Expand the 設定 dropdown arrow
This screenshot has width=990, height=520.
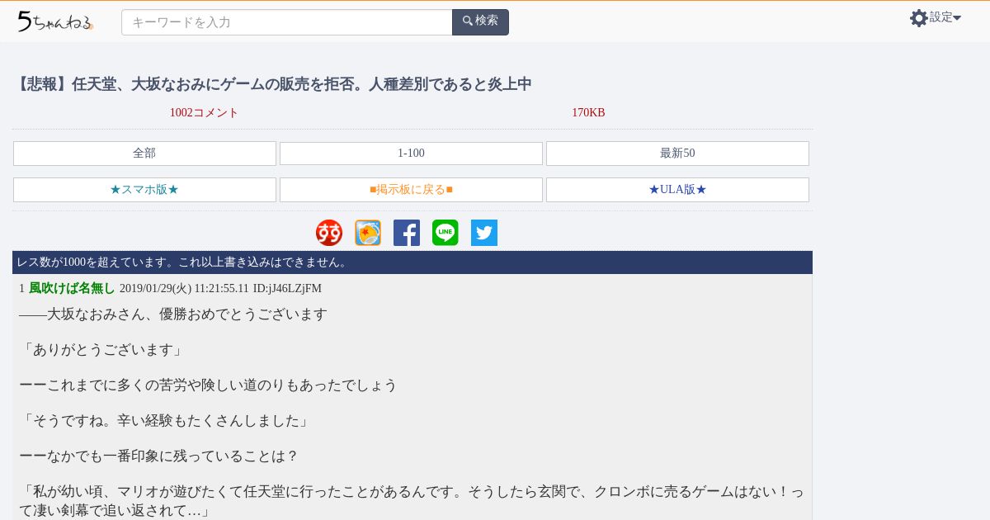coord(957,18)
